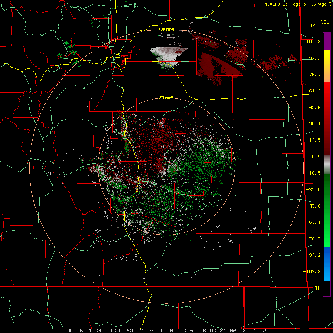Screen dimensions: 333x333
Task: Select the -47.6 legend value
Action: [313, 206]
